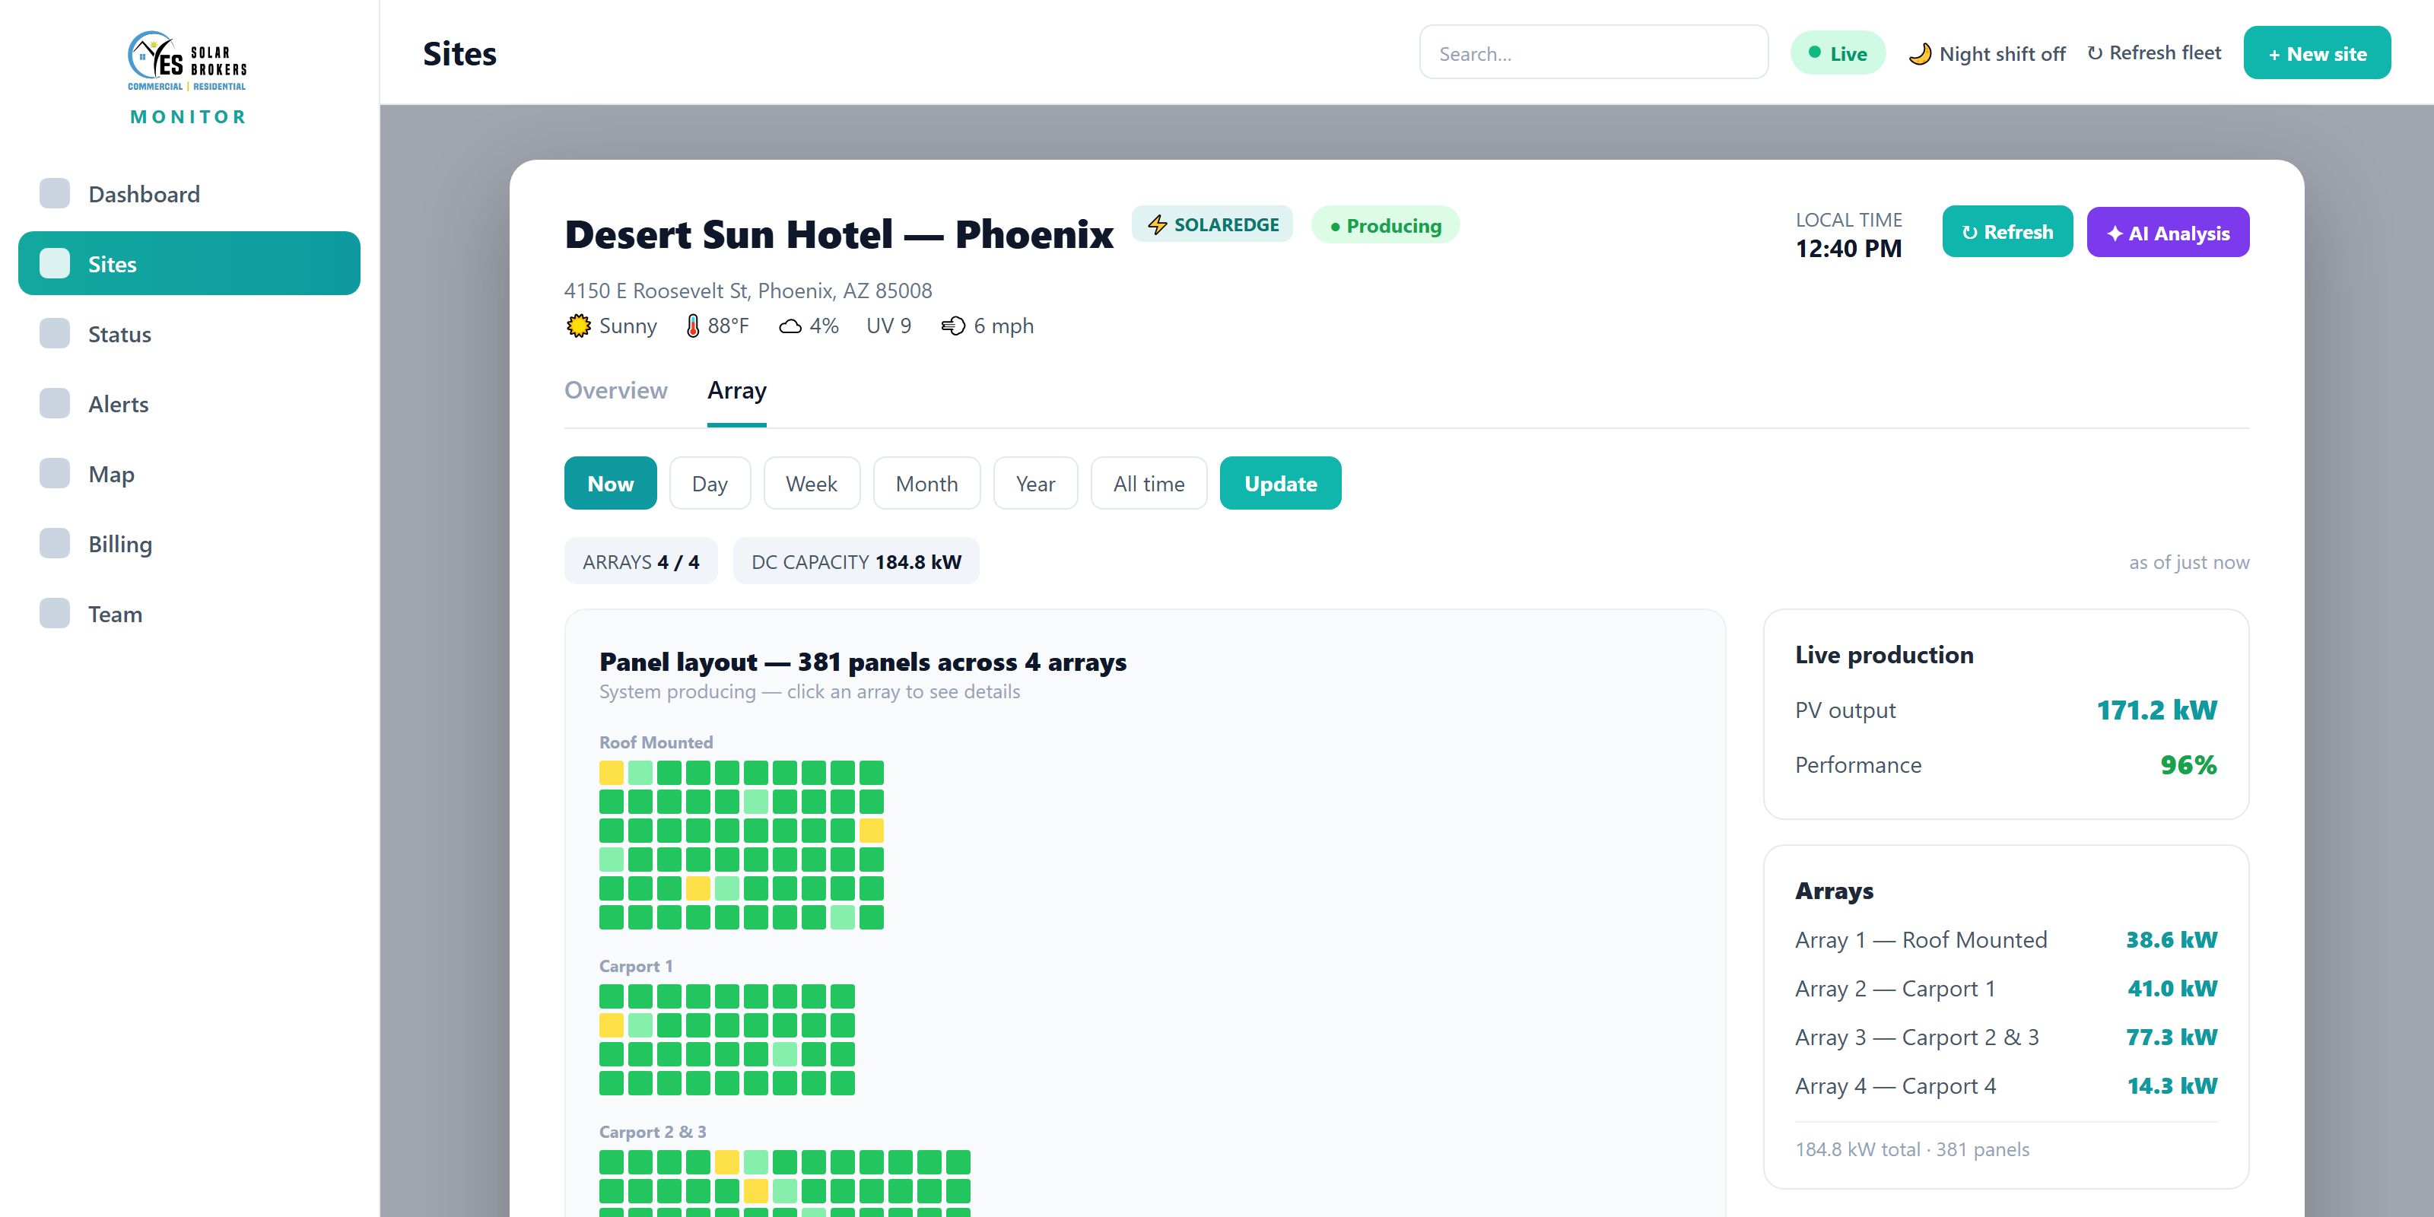This screenshot has width=2434, height=1217.
Task: Switch to the Overview tab
Action: click(615, 390)
